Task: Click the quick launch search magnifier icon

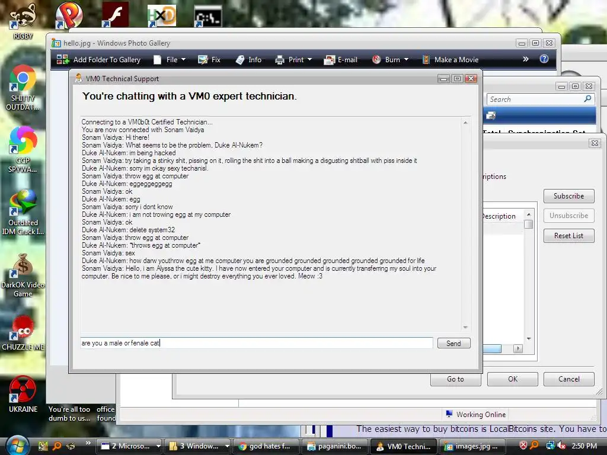Action: [x=57, y=446]
